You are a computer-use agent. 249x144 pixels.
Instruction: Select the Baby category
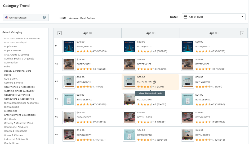pos(7,67)
